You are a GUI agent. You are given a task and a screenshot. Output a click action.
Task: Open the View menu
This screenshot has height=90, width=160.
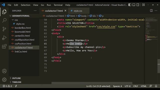point(35,5)
